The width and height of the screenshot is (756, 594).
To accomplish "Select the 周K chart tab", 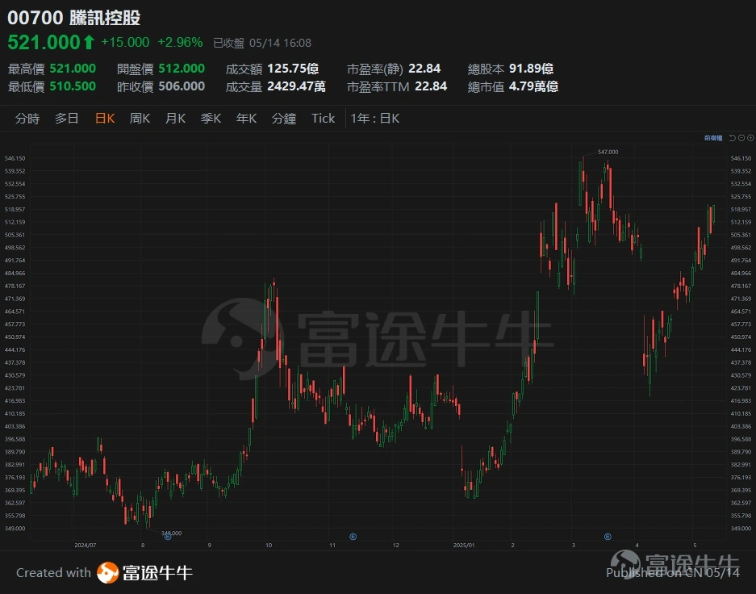I will 140,119.
